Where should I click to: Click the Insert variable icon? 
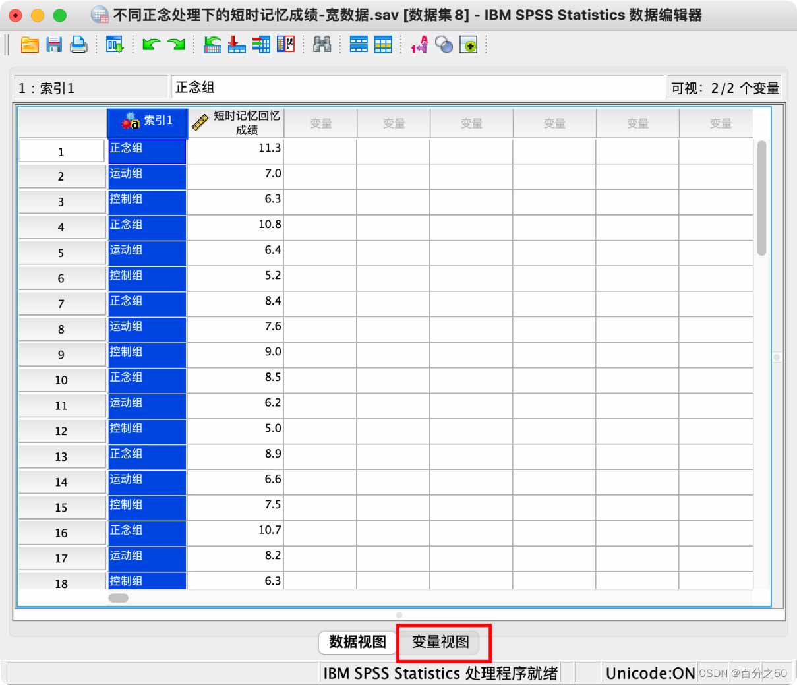pyautogui.click(x=383, y=45)
